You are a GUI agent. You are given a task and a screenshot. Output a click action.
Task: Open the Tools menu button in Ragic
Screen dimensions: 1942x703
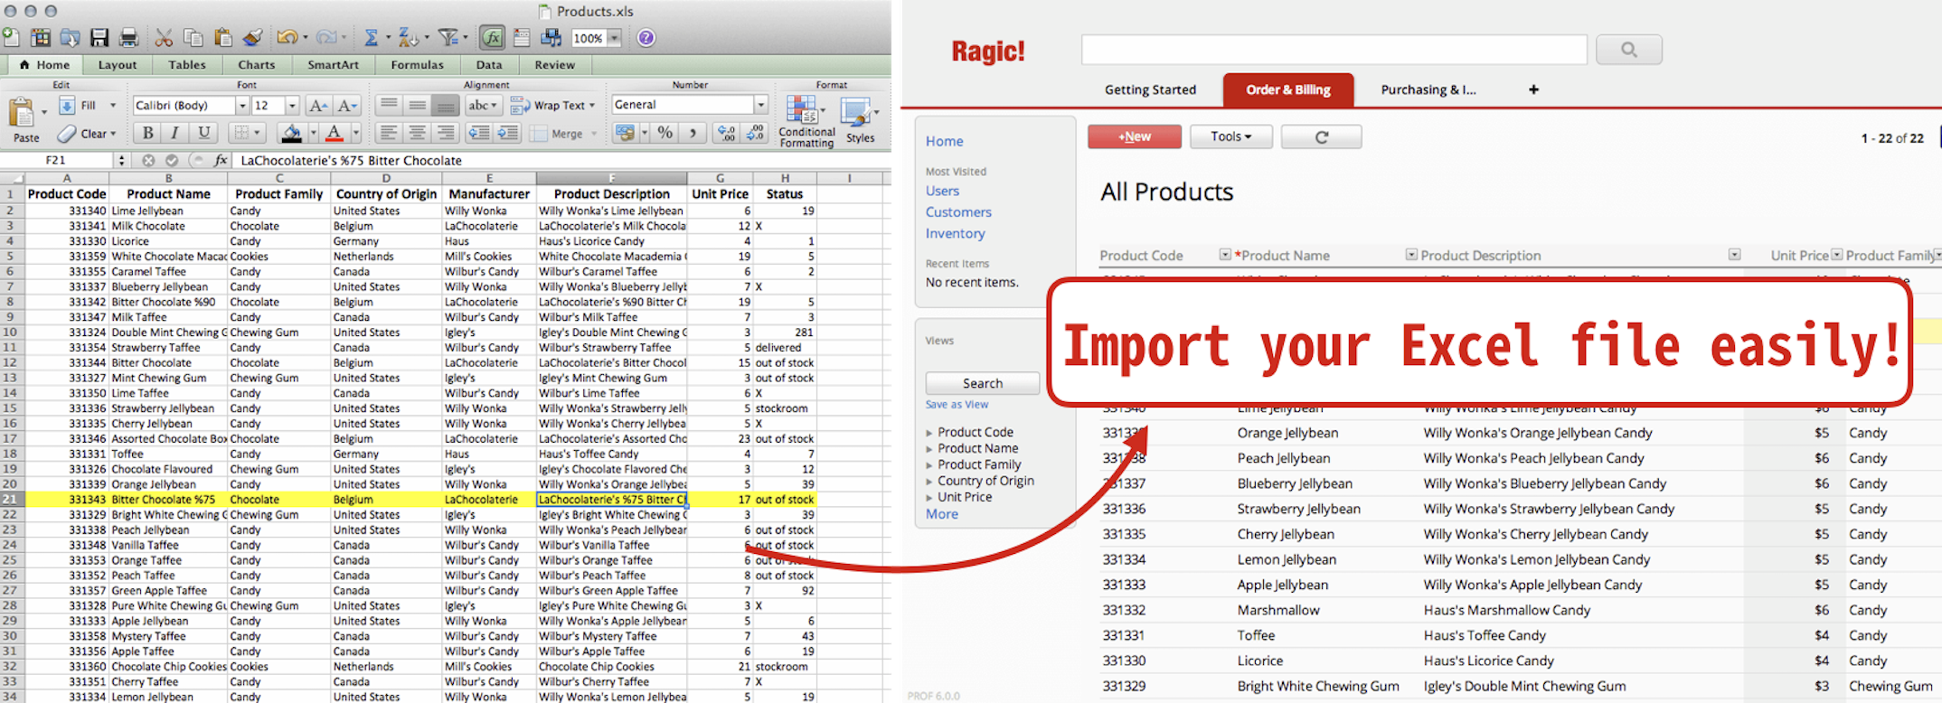pyautogui.click(x=1230, y=136)
